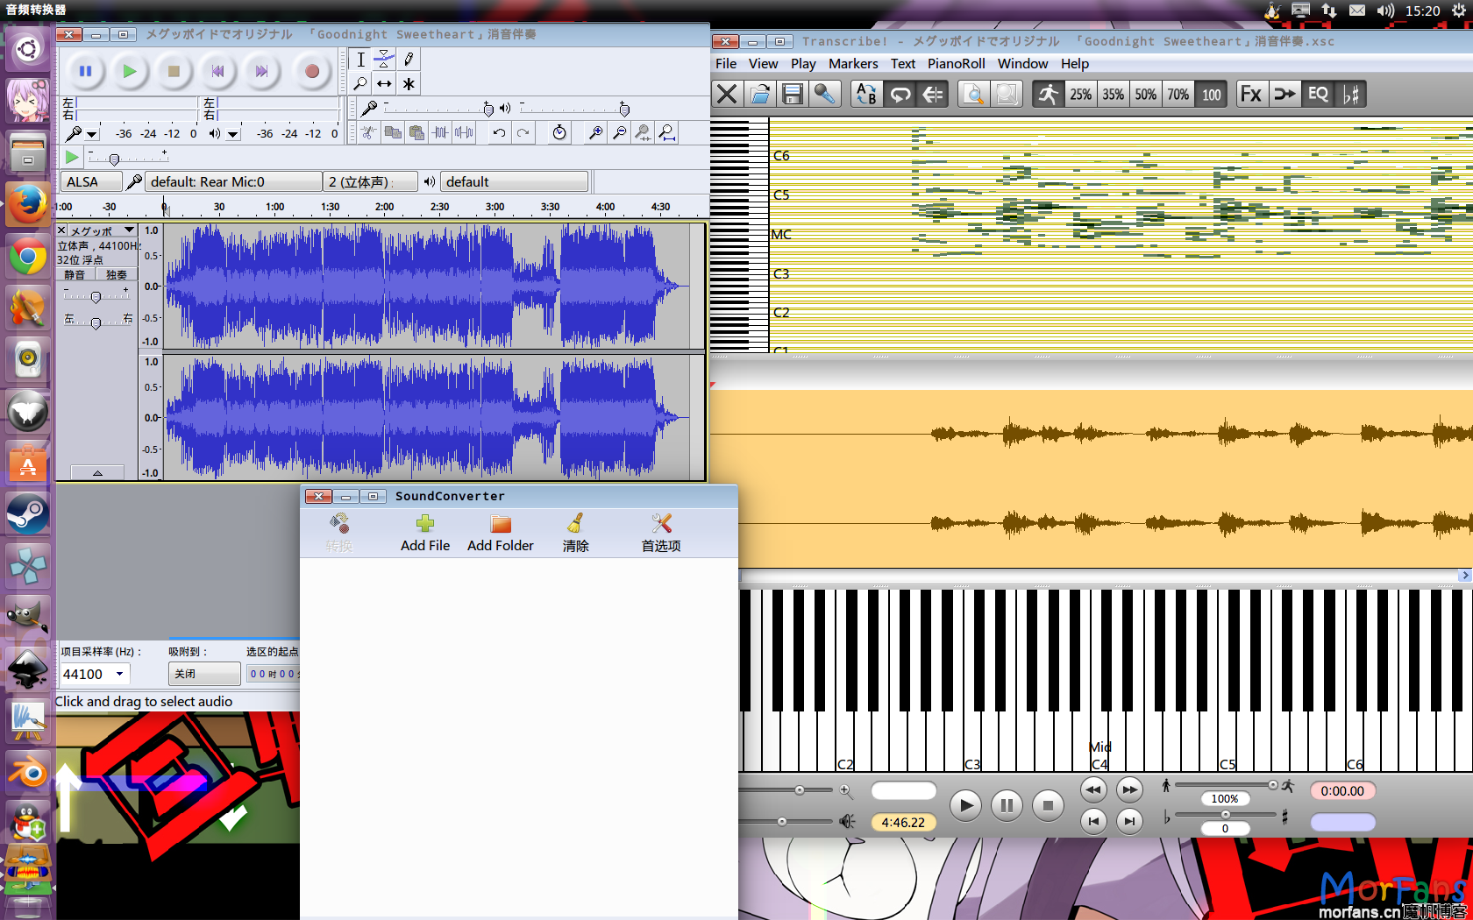Click the Trim audio icon in Audacity
This screenshot has height=920, width=1473.
pos(440,132)
